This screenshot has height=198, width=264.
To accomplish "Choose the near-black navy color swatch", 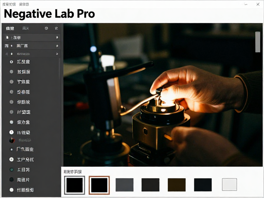I will 203,185.
